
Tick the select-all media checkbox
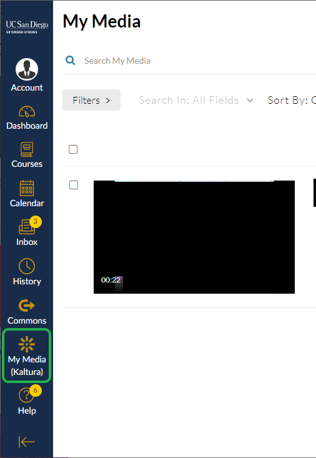pyautogui.click(x=73, y=149)
